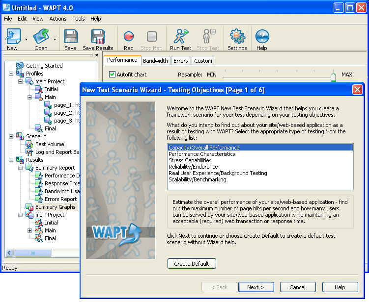Collapse the Summary Report node
Viewport: 369px width, 302px height.
20,168
